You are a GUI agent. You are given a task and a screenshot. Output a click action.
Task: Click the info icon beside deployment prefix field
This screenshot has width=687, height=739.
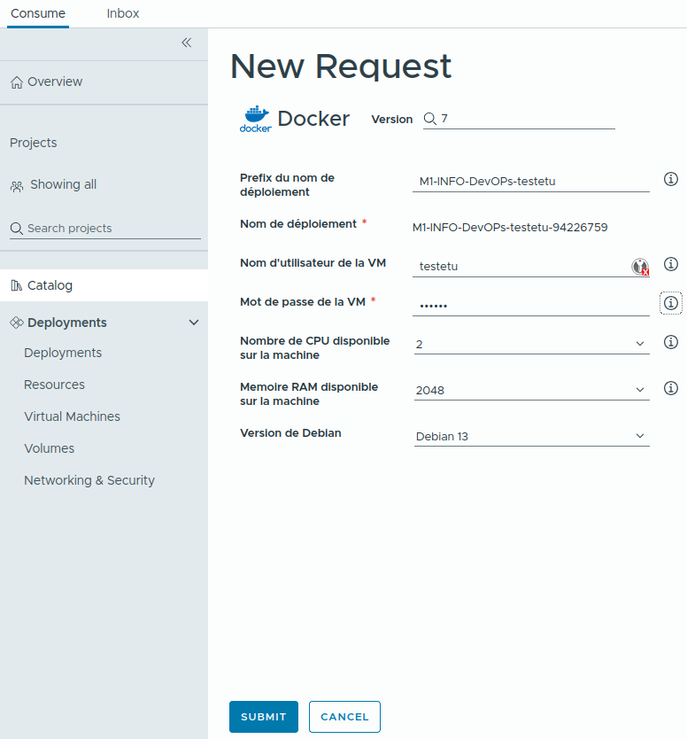point(671,179)
